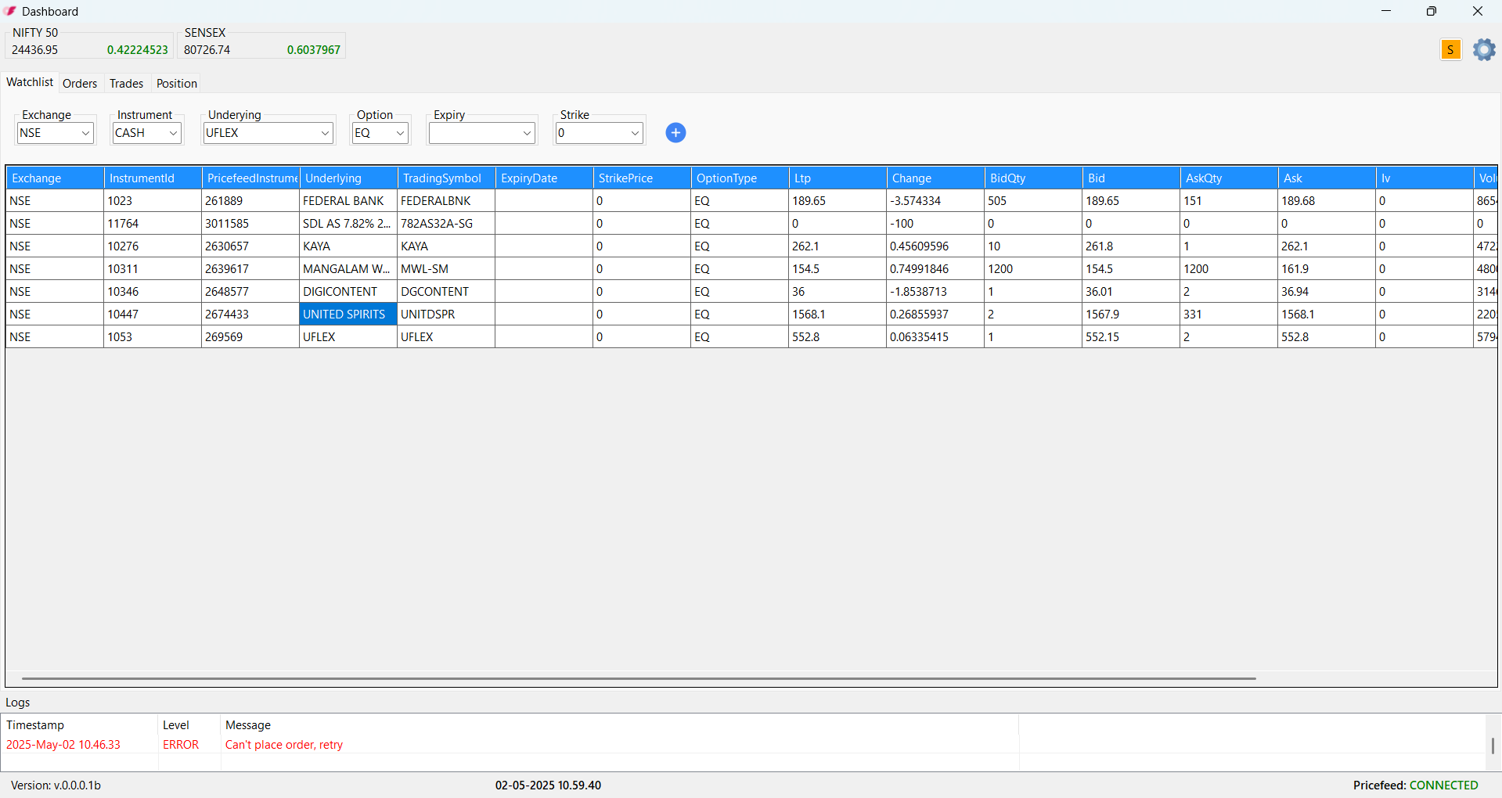Viewport: 1502px width, 798px height.
Task: Select the SDL AS 7.82% underlying cell
Action: (348, 224)
